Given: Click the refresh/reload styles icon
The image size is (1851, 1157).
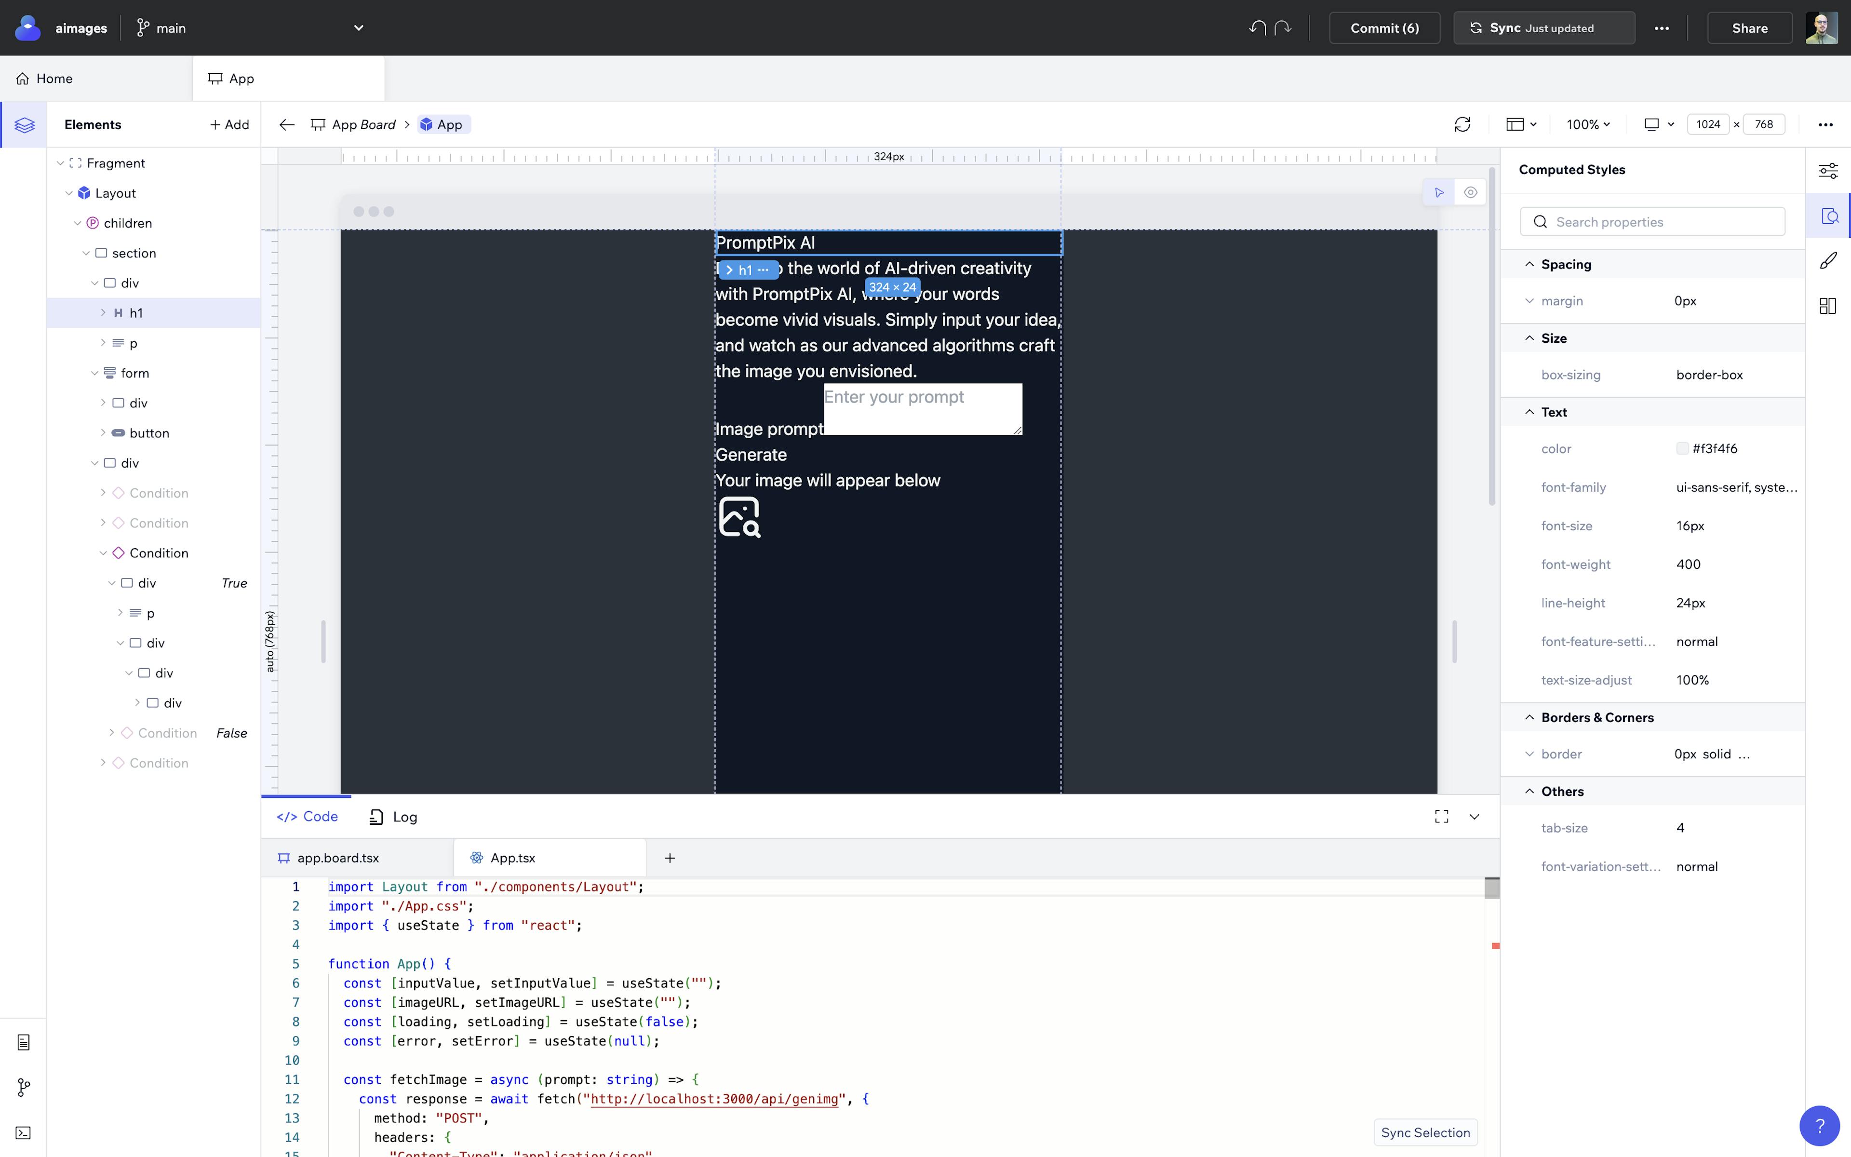Looking at the screenshot, I should [1462, 124].
